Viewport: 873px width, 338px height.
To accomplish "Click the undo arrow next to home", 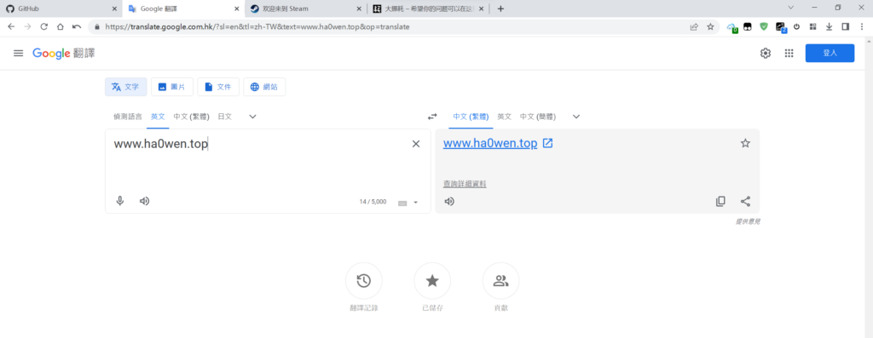I will [x=77, y=26].
